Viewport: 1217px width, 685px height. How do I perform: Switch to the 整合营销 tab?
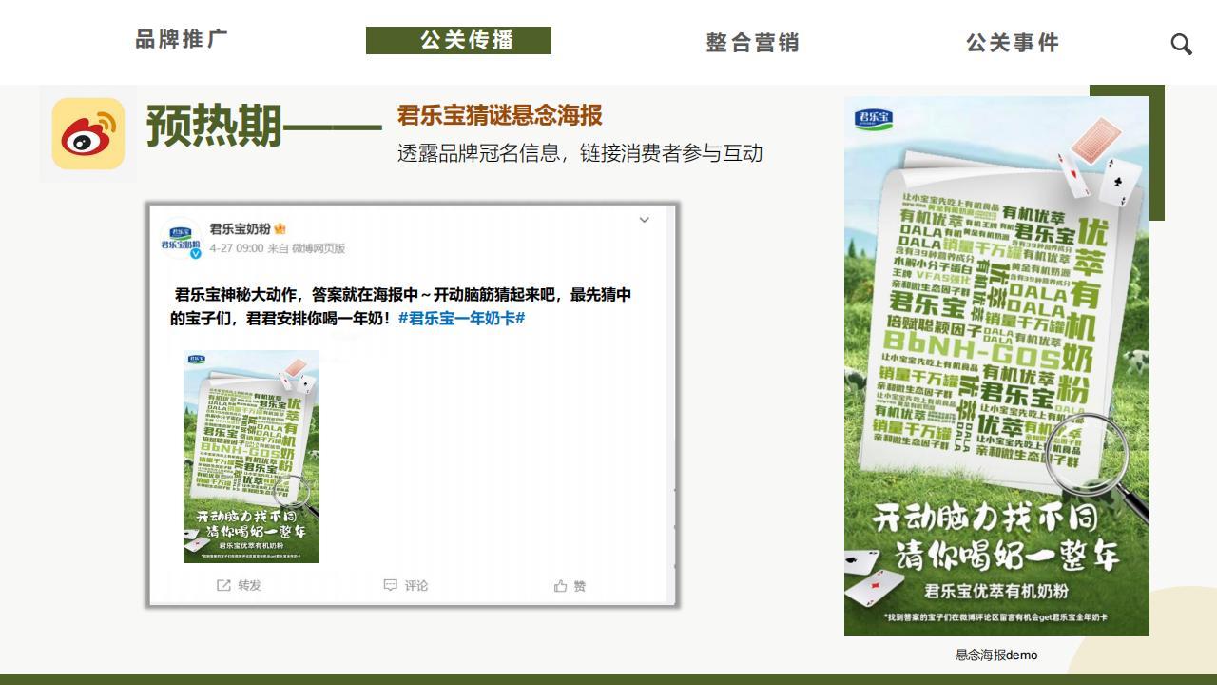click(x=752, y=42)
